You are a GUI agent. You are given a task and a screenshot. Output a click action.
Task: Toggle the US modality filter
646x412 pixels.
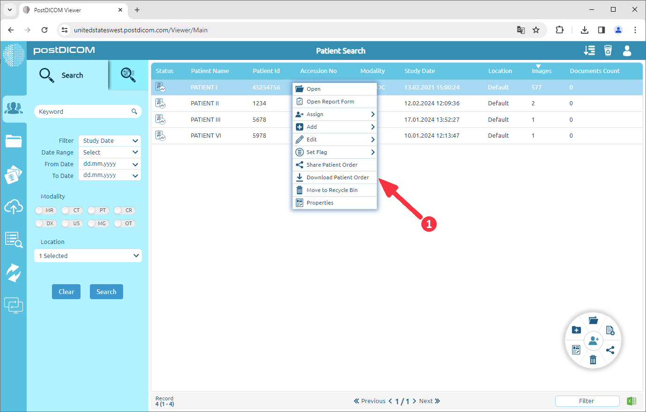[72, 223]
